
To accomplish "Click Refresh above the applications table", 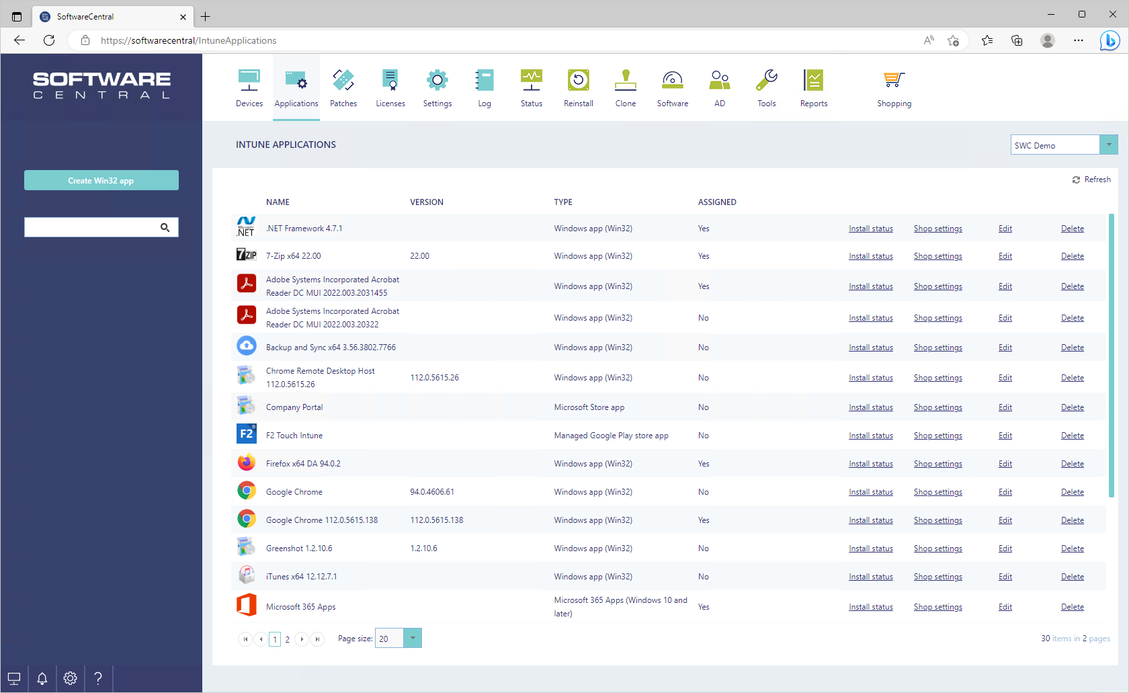I will 1091,179.
